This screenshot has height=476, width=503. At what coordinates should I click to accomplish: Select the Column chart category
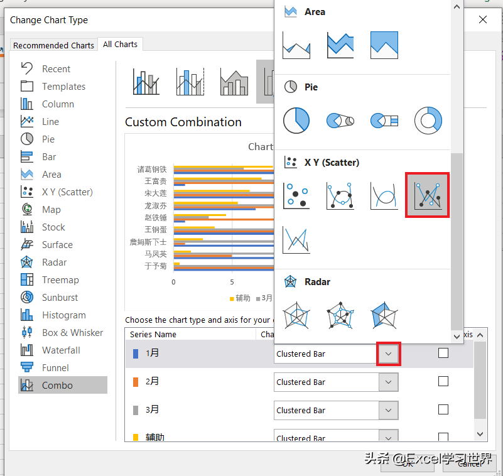tap(58, 104)
